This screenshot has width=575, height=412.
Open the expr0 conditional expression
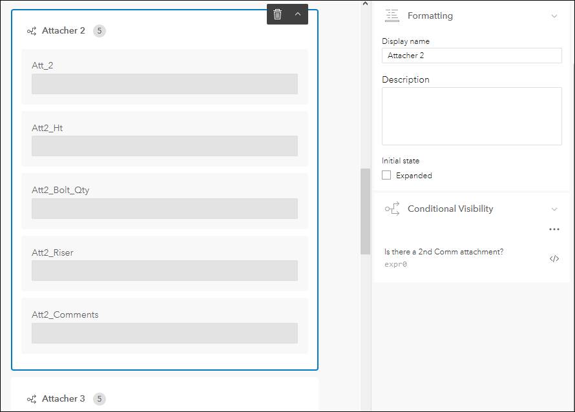(395, 263)
